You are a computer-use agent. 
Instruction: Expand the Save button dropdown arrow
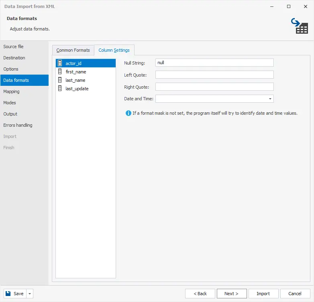point(30,294)
